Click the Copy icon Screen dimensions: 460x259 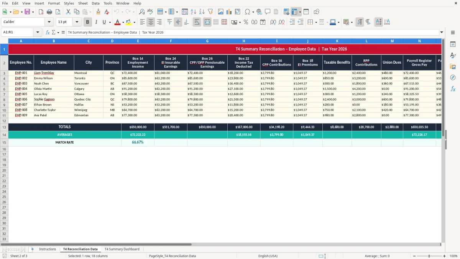click(77, 12)
